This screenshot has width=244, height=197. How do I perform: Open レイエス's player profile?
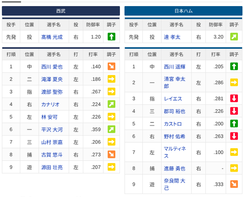point(173,98)
